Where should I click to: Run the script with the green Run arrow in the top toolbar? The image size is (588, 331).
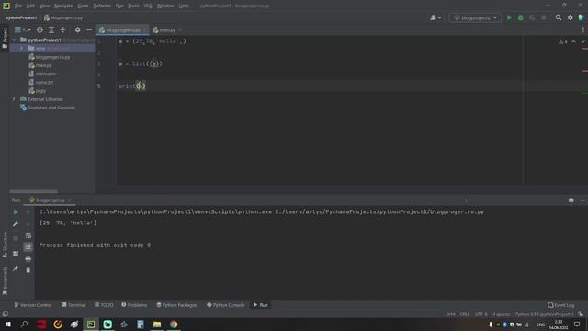coord(509,17)
